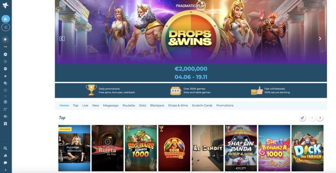
Task: Open Top section in new view icon
Action: coord(302,118)
